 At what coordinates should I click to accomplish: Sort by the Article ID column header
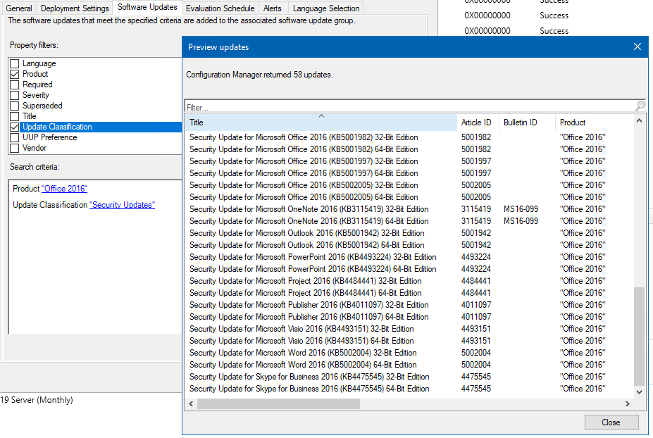point(478,123)
